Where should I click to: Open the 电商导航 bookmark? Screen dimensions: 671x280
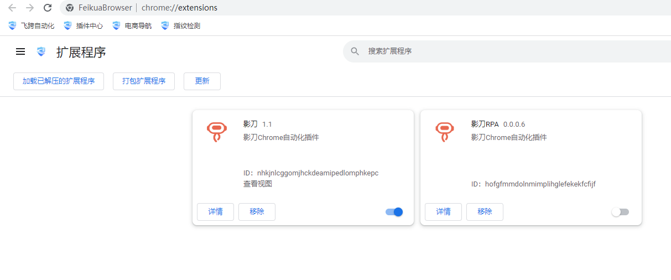(132, 25)
